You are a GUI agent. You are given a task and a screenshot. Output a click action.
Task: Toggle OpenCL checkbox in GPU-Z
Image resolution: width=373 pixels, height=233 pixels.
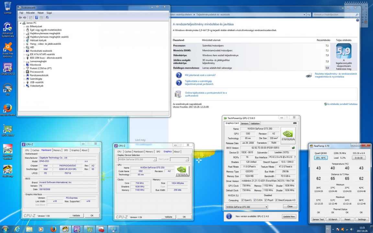coord(243,200)
